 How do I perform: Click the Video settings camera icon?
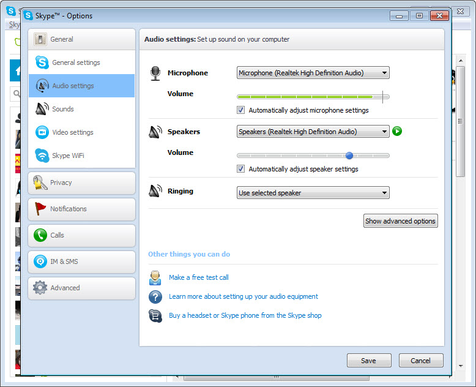pyautogui.click(x=42, y=132)
